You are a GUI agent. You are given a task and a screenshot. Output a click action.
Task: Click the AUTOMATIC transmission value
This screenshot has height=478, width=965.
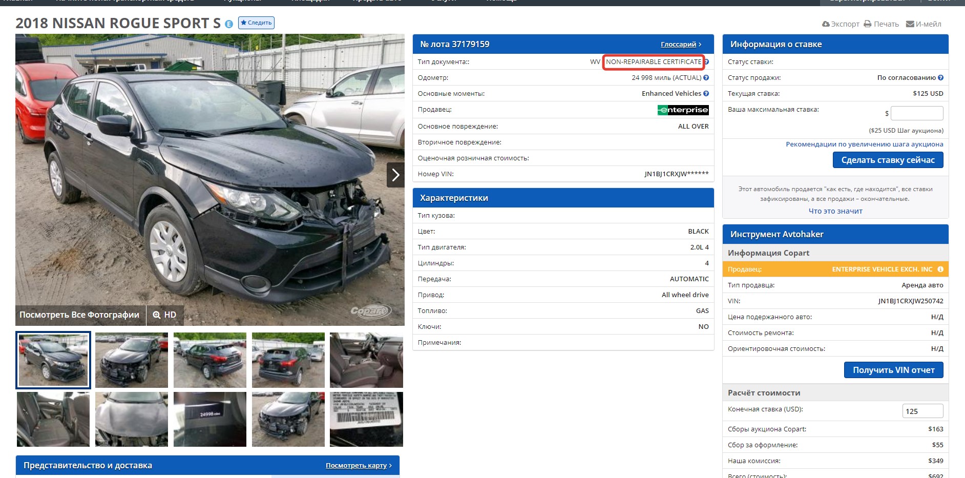click(689, 279)
